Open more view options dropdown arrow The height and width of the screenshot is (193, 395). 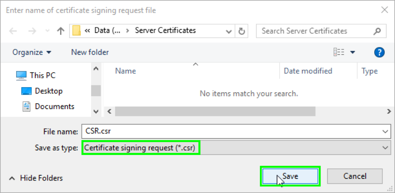(353, 52)
